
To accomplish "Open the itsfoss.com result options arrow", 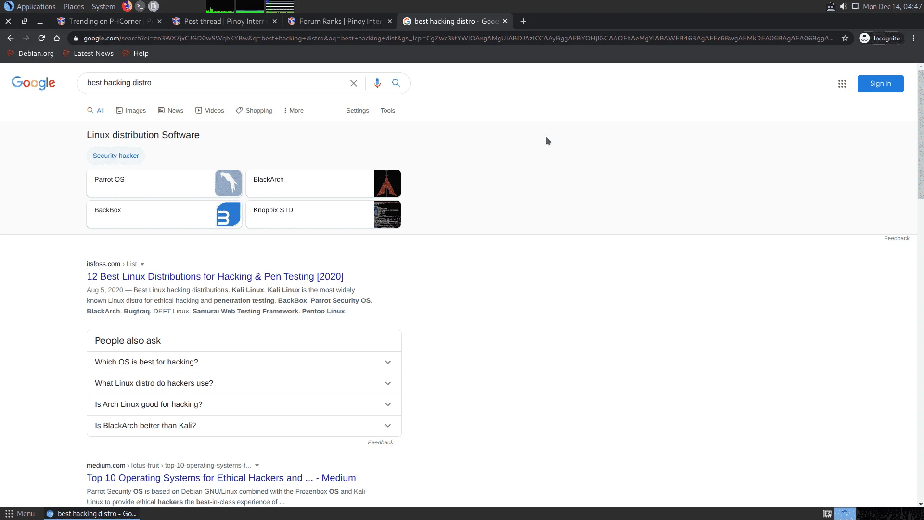I will coord(142,264).
